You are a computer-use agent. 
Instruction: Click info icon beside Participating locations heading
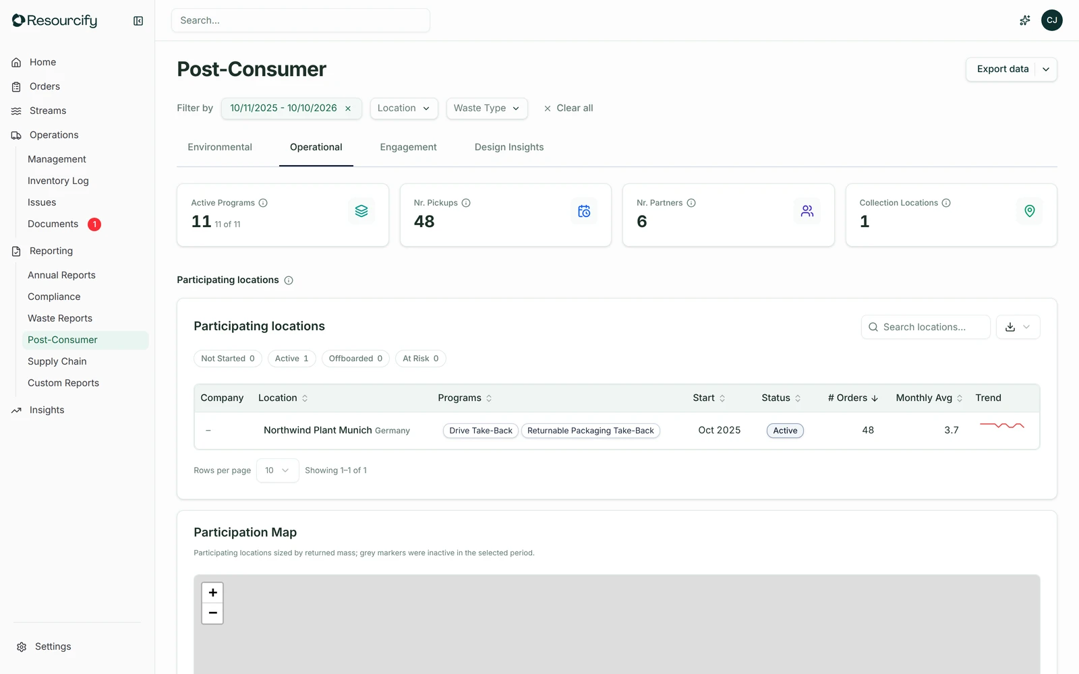289,280
